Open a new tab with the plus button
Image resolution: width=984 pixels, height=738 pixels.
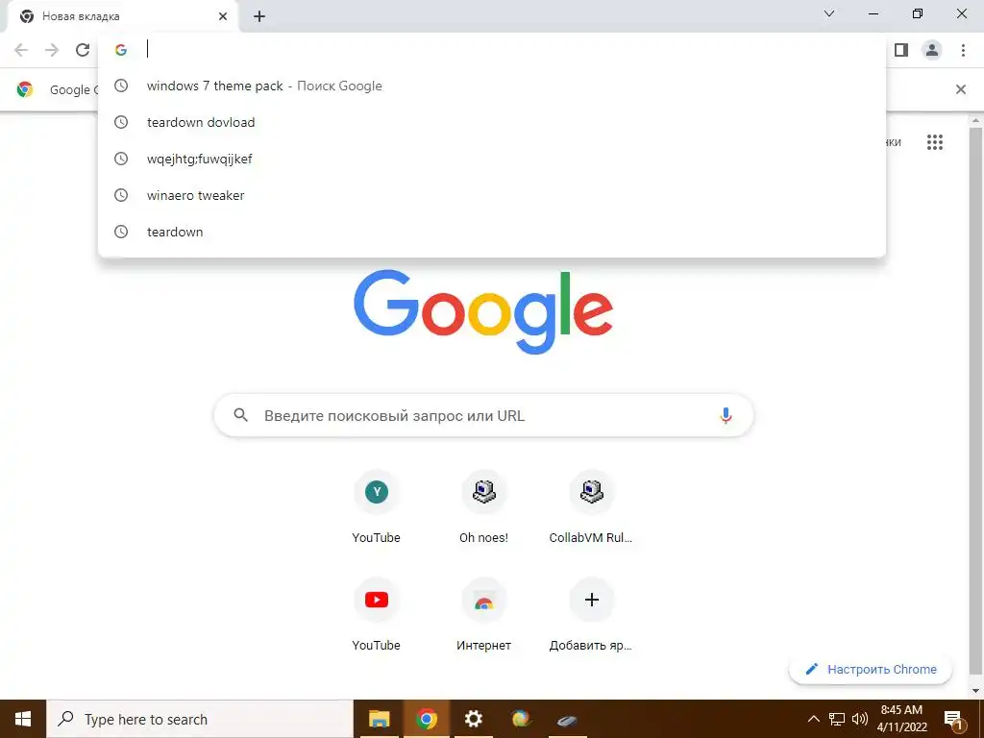pyautogui.click(x=259, y=16)
